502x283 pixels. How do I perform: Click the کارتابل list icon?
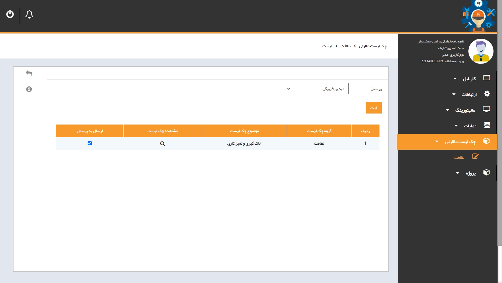click(487, 78)
